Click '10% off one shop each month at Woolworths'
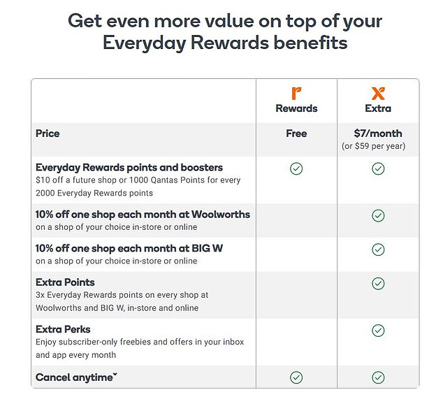This screenshot has width=443, height=399. coord(143,214)
